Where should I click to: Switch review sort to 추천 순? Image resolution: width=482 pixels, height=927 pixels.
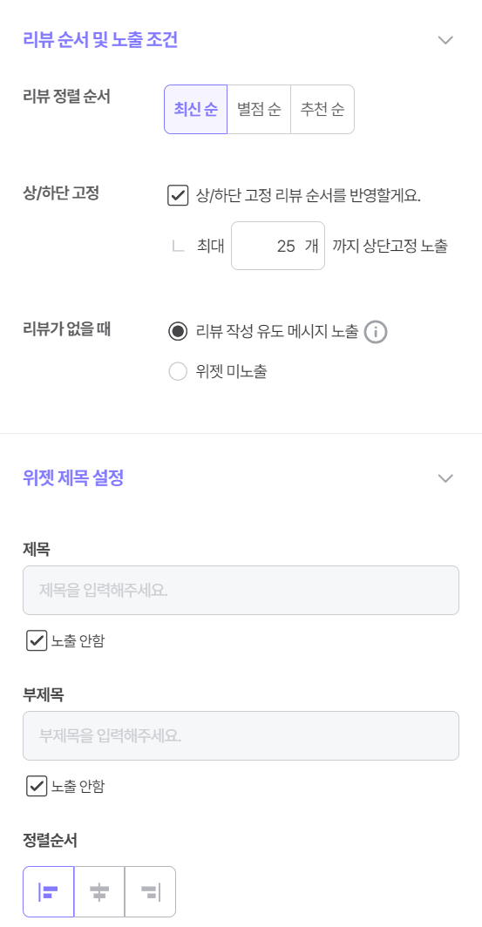(x=322, y=110)
